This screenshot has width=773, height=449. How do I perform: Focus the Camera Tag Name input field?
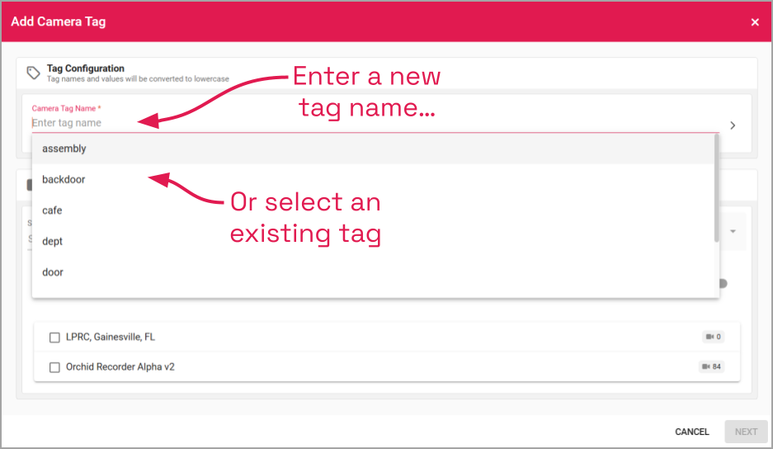tap(371, 123)
